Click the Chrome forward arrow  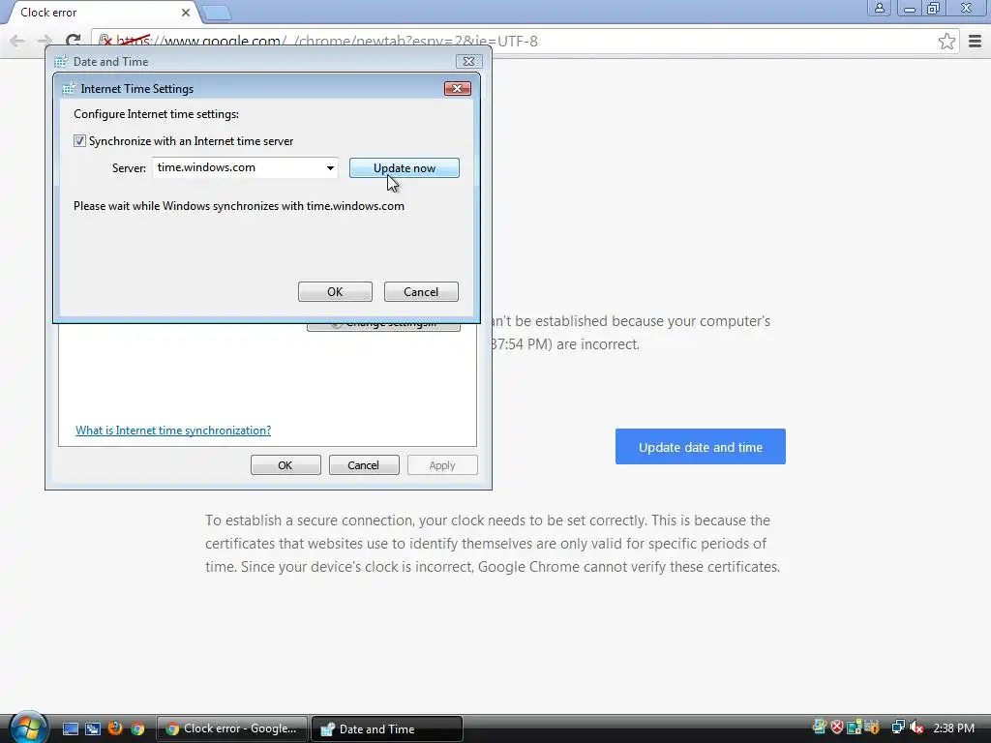click(x=45, y=41)
